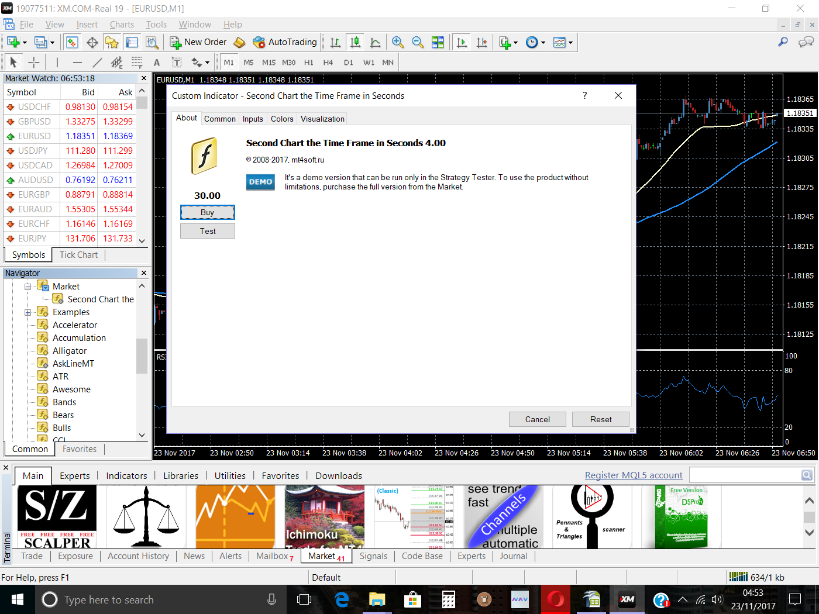Open the Charts menu
819x614 pixels.
(122, 25)
